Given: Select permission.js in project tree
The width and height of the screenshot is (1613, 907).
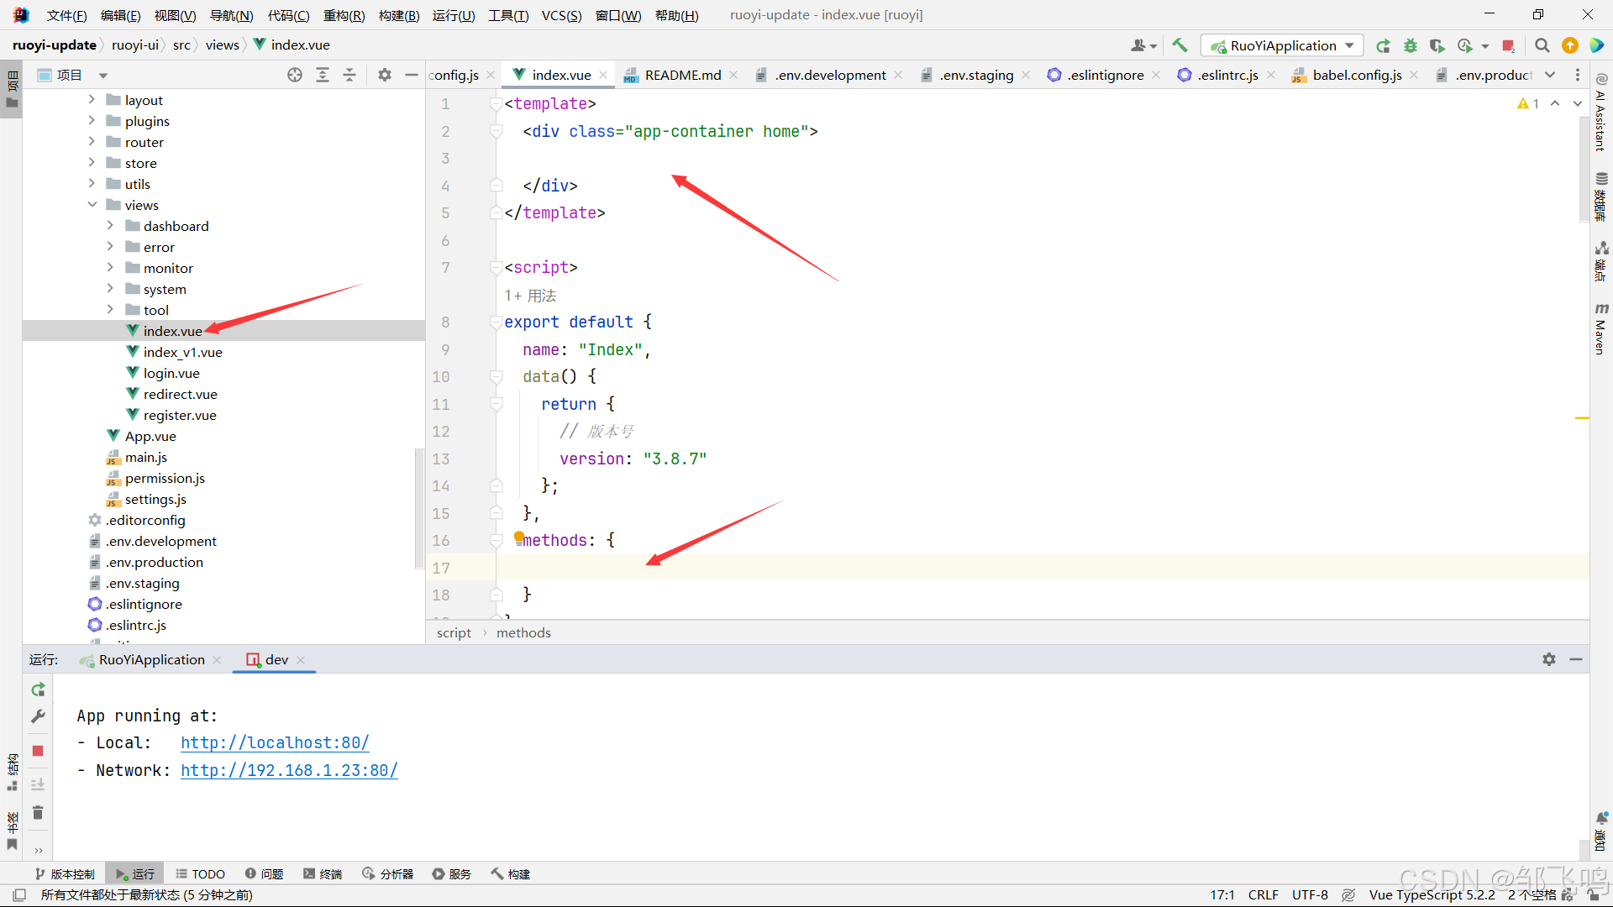Looking at the screenshot, I should (x=165, y=478).
